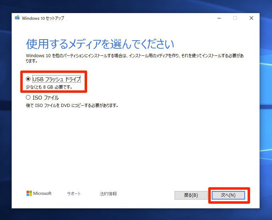
Task: Minimize the setup window
Action: pos(219,18)
